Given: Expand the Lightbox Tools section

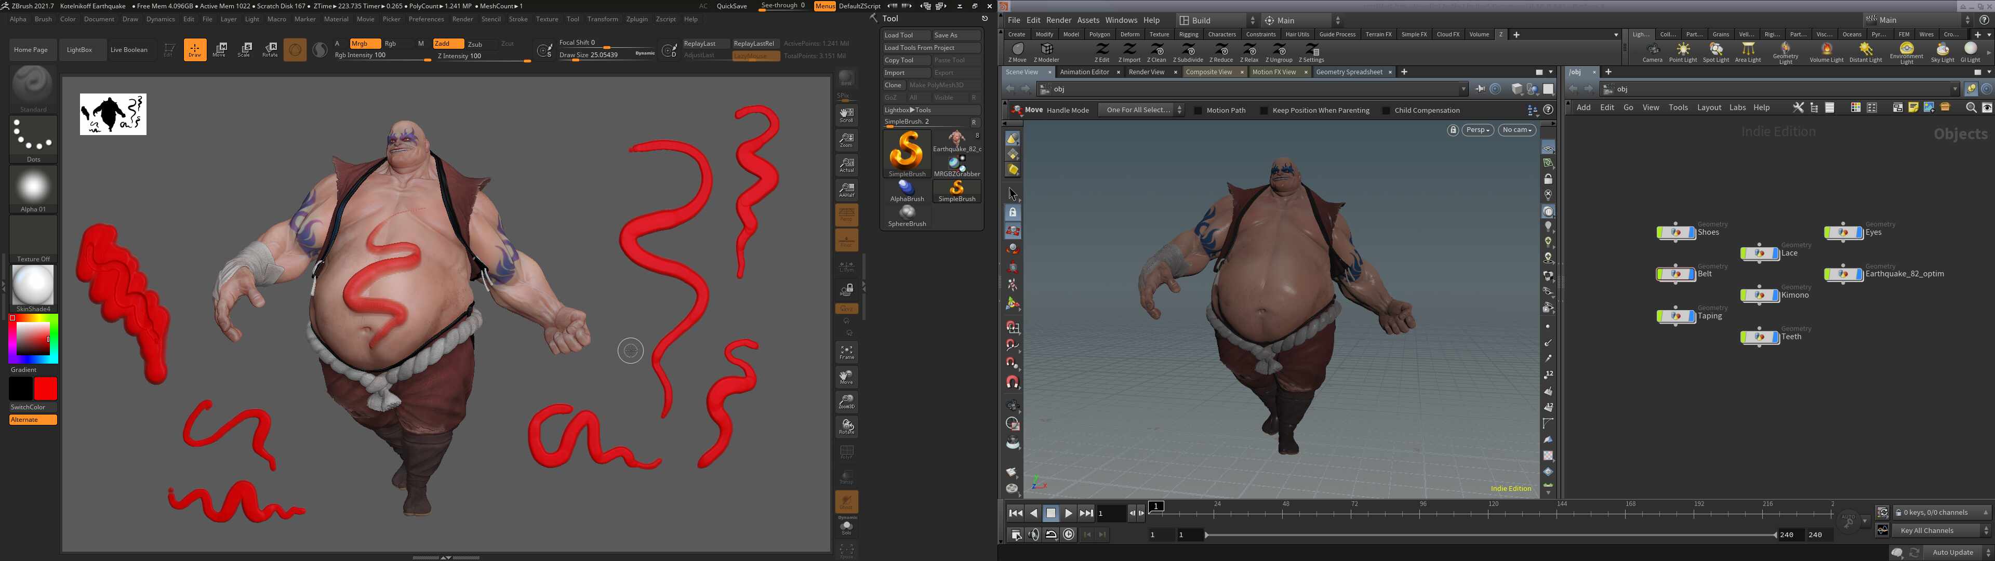Looking at the screenshot, I should tap(932, 110).
